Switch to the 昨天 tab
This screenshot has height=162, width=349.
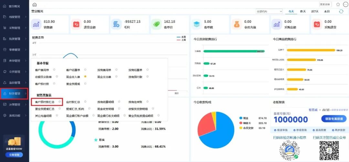pyautogui.click(x=303, y=11)
